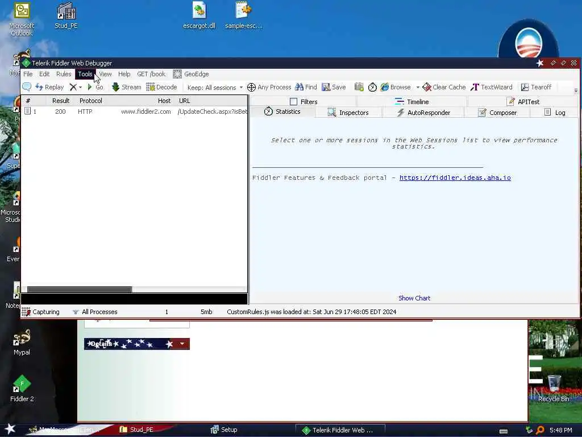This screenshot has height=437, width=582.
Task: Click the Start star button on taskbar
Action: click(10, 429)
